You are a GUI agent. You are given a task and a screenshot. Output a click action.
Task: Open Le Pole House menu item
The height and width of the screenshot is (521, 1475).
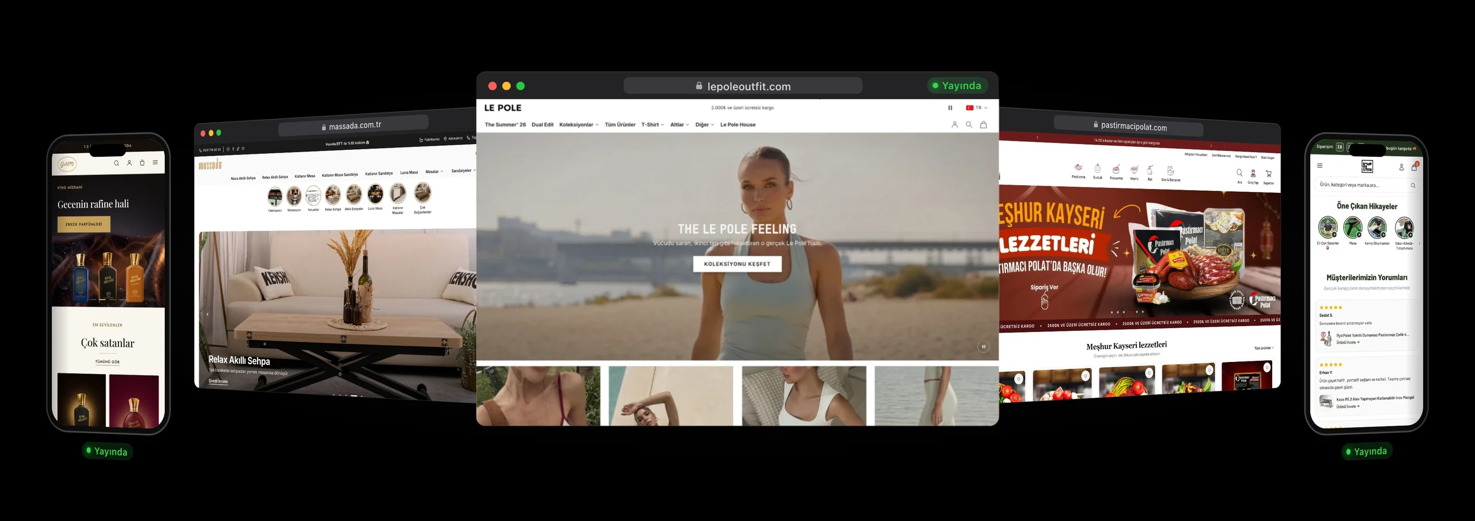(737, 124)
